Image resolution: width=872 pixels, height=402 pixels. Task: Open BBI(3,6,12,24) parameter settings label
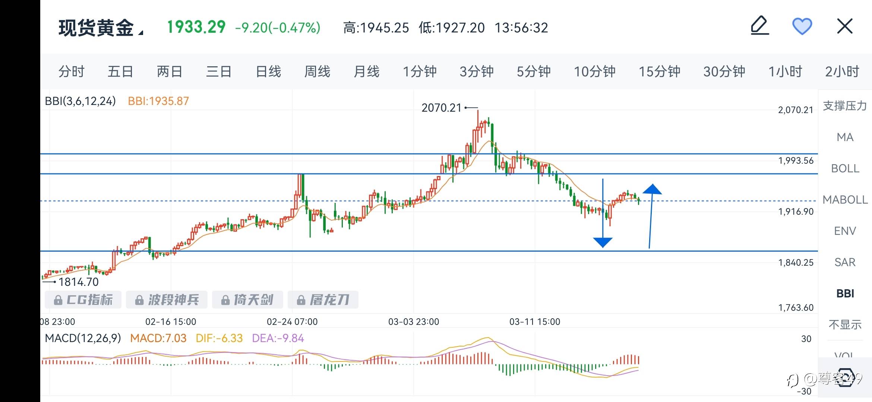tap(80, 101)
